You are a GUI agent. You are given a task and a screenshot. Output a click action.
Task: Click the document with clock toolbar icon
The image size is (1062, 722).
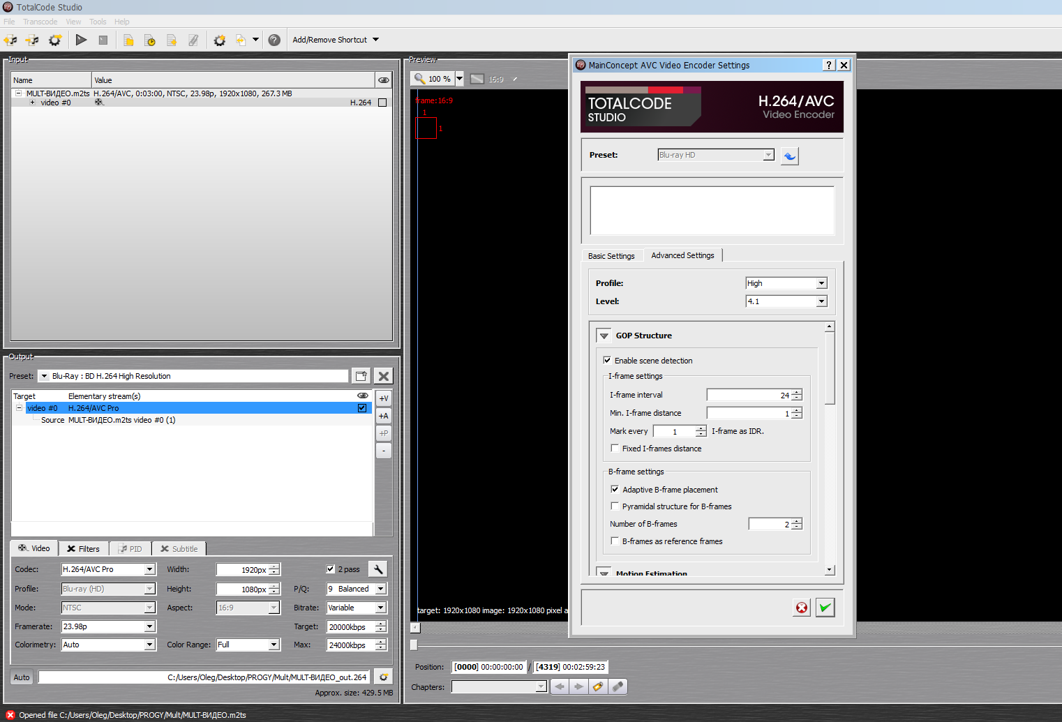(150, 40)
